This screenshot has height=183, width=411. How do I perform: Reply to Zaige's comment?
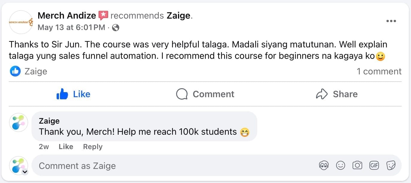point(93,147)
